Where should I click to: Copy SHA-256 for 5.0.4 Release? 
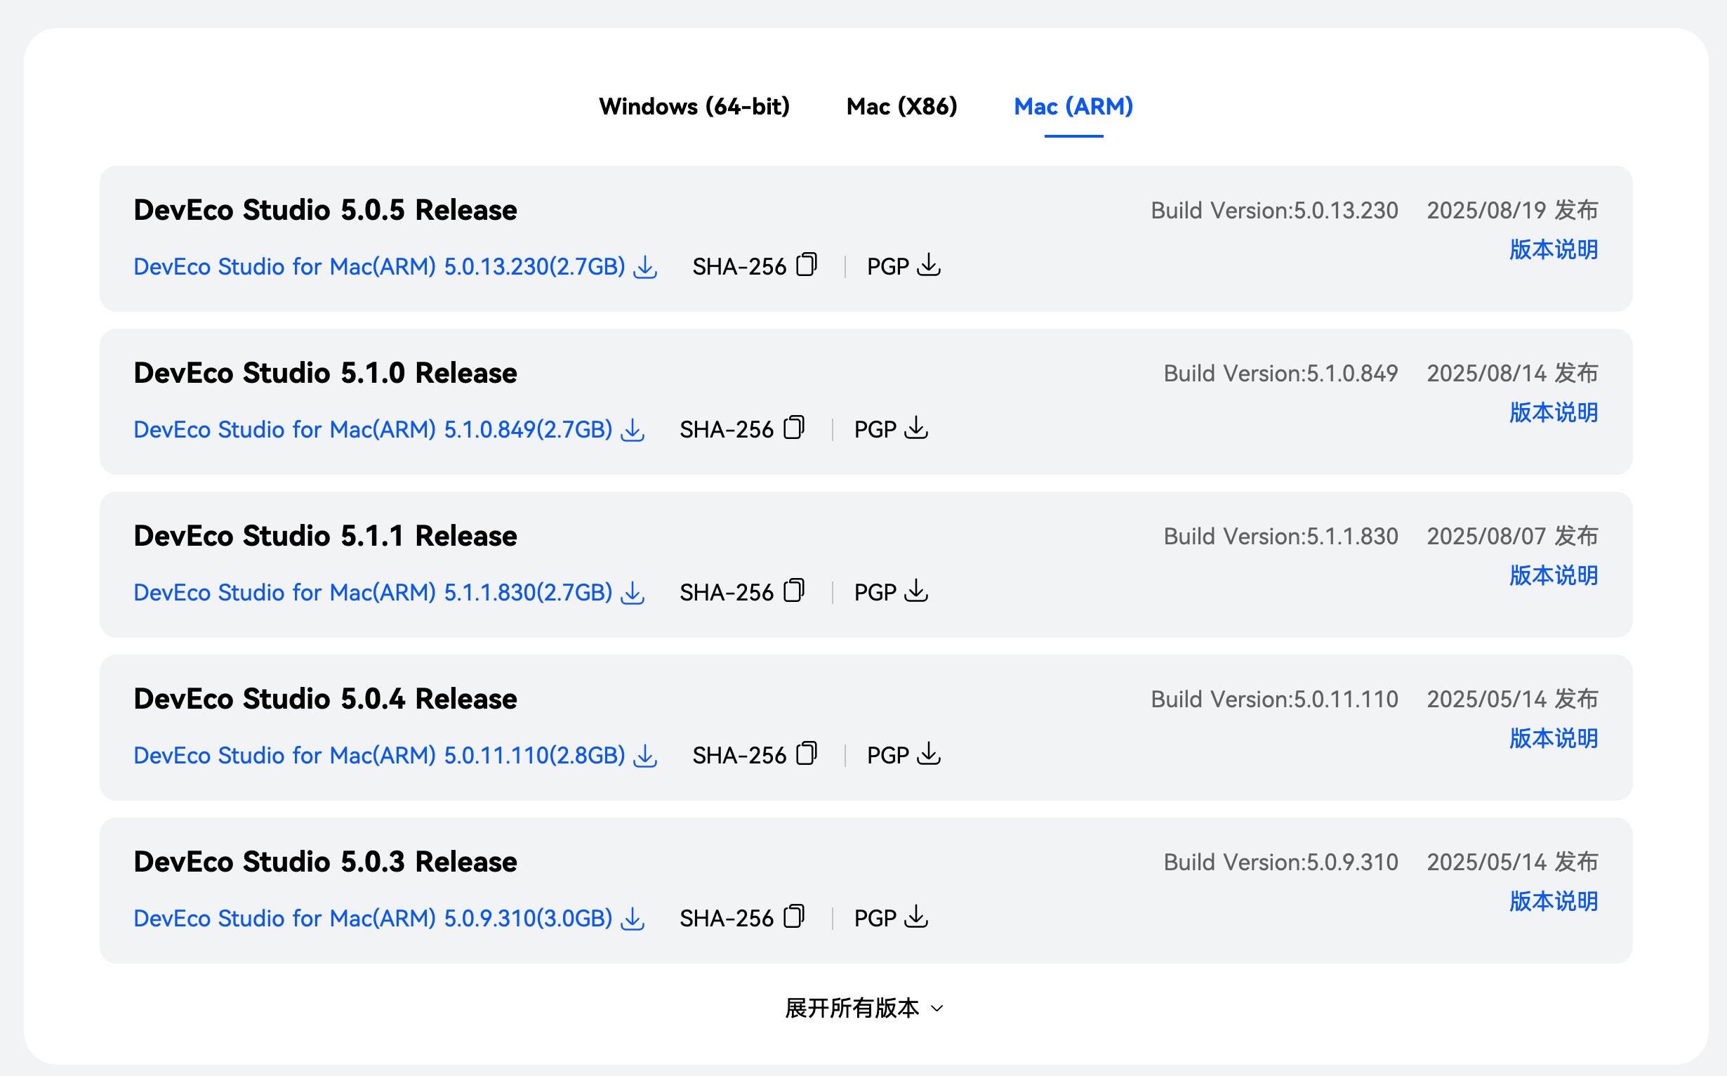(x=807, y=754)
